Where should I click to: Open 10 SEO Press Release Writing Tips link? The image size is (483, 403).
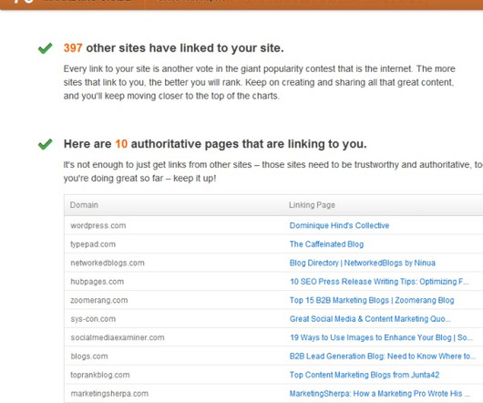(379, 282)
